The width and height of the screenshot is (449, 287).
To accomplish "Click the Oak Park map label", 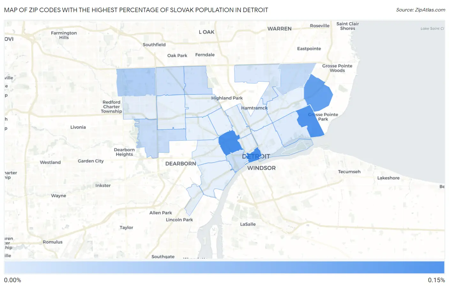I will point(177,56).
